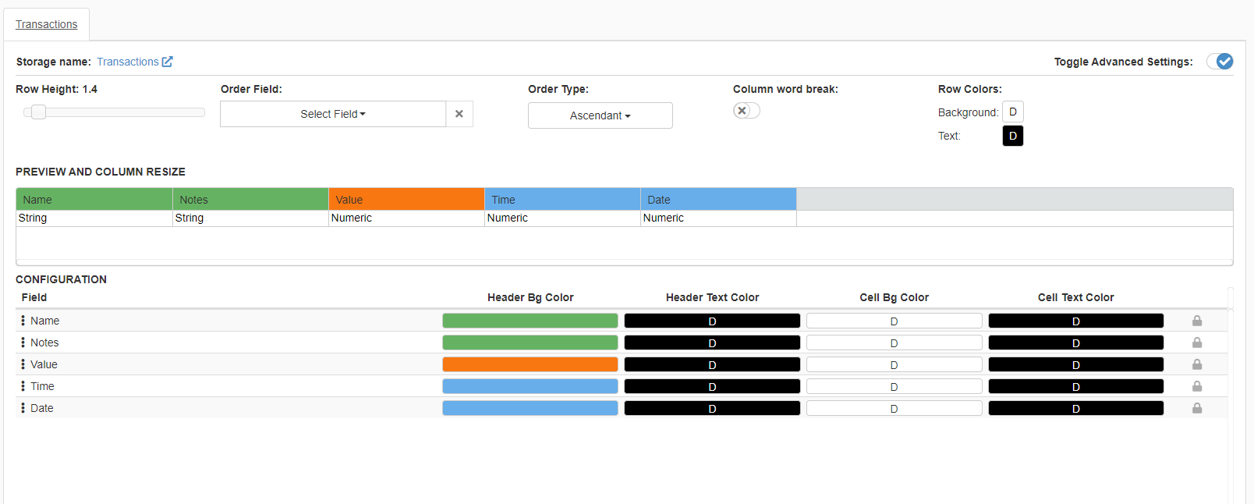Viewport: 1254px width, 504px height.
Task: Click the lock icon in the Notes row
Action: [1196, 343]
